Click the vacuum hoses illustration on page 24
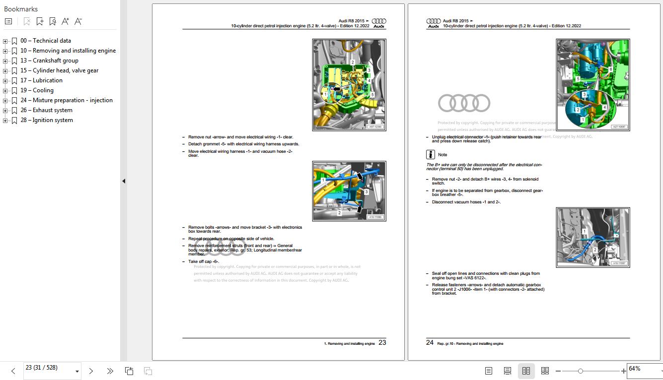Viewport: 663px width, 380px height. 593,237
